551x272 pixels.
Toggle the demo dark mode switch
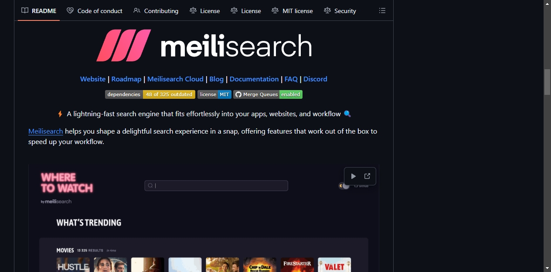(x=344, y=186)
